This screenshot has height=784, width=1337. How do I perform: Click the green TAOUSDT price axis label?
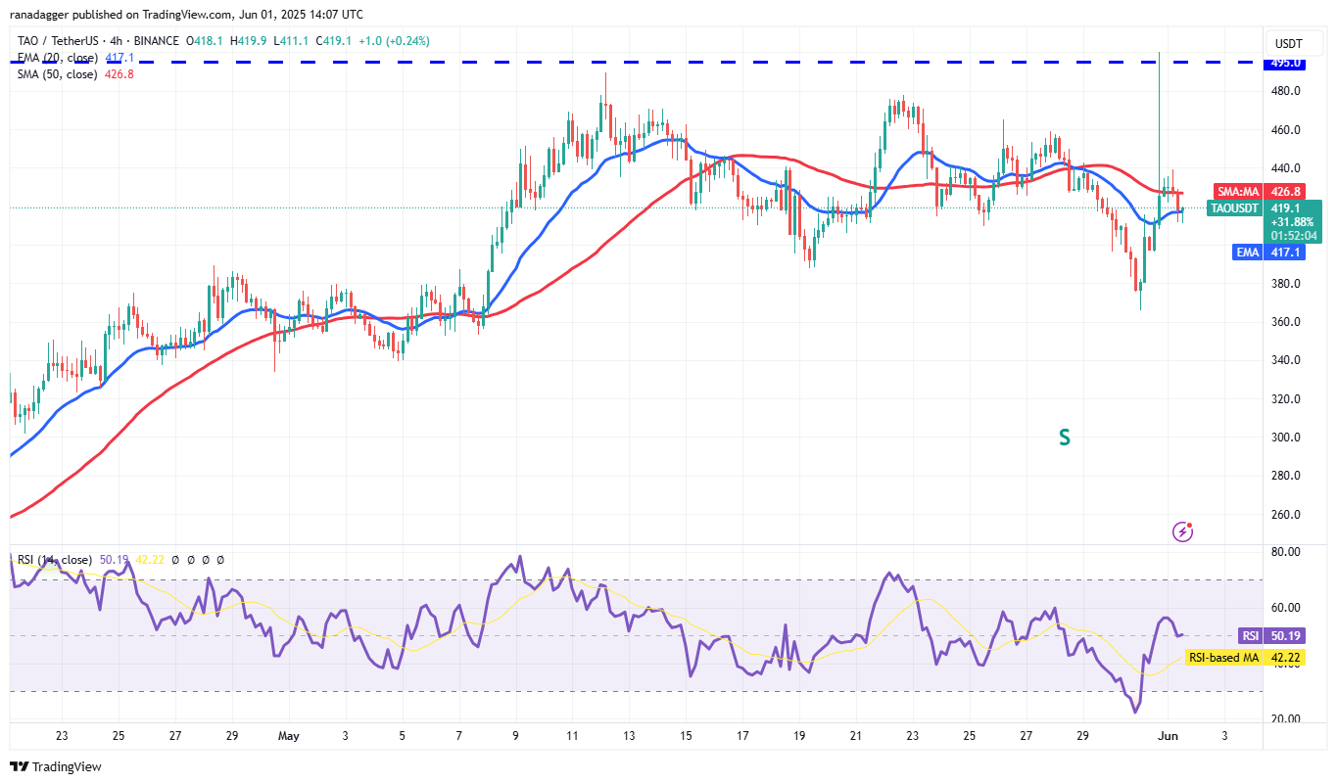click(1236, 208)
